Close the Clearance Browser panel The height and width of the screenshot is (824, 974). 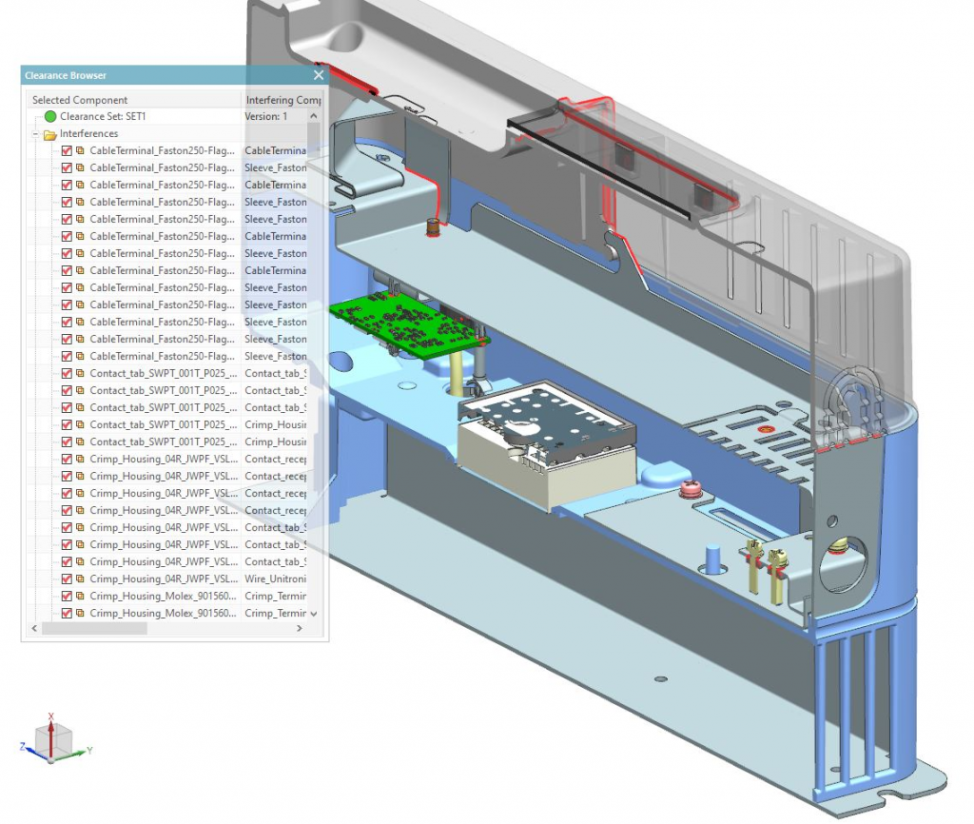click(x=318, y=75)
